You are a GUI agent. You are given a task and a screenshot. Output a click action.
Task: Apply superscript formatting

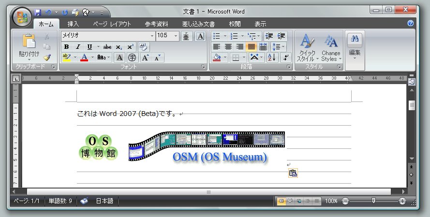click(x=130, y=47)
